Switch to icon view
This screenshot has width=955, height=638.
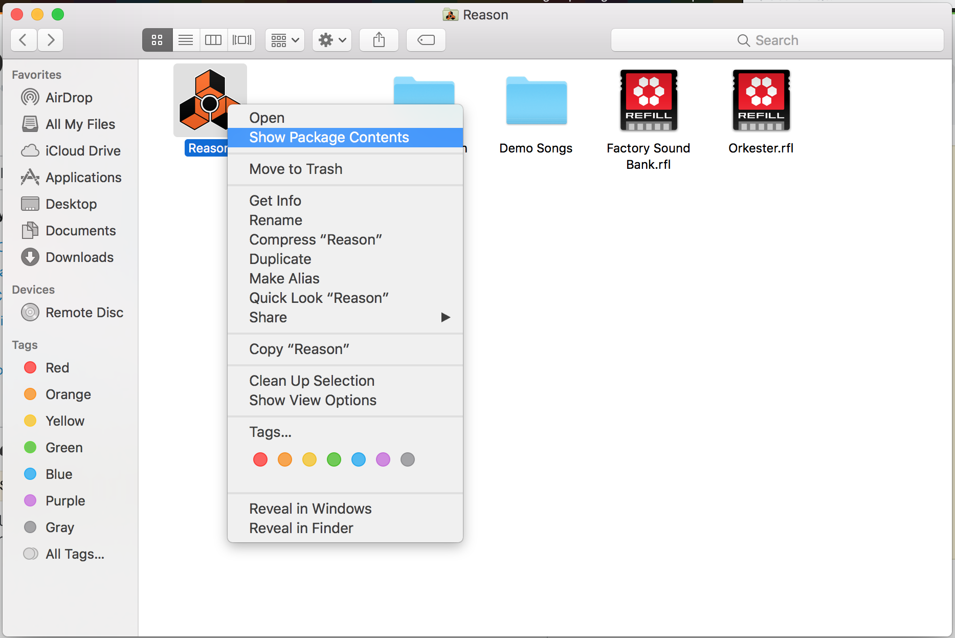(157, 40)
